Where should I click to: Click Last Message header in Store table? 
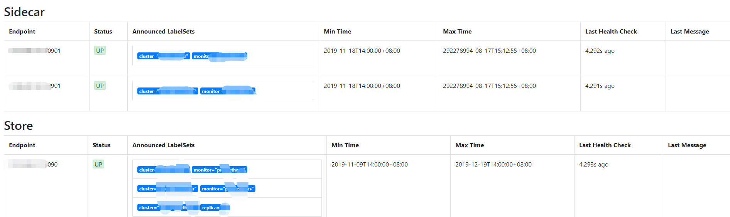click(x=687, y=145)
